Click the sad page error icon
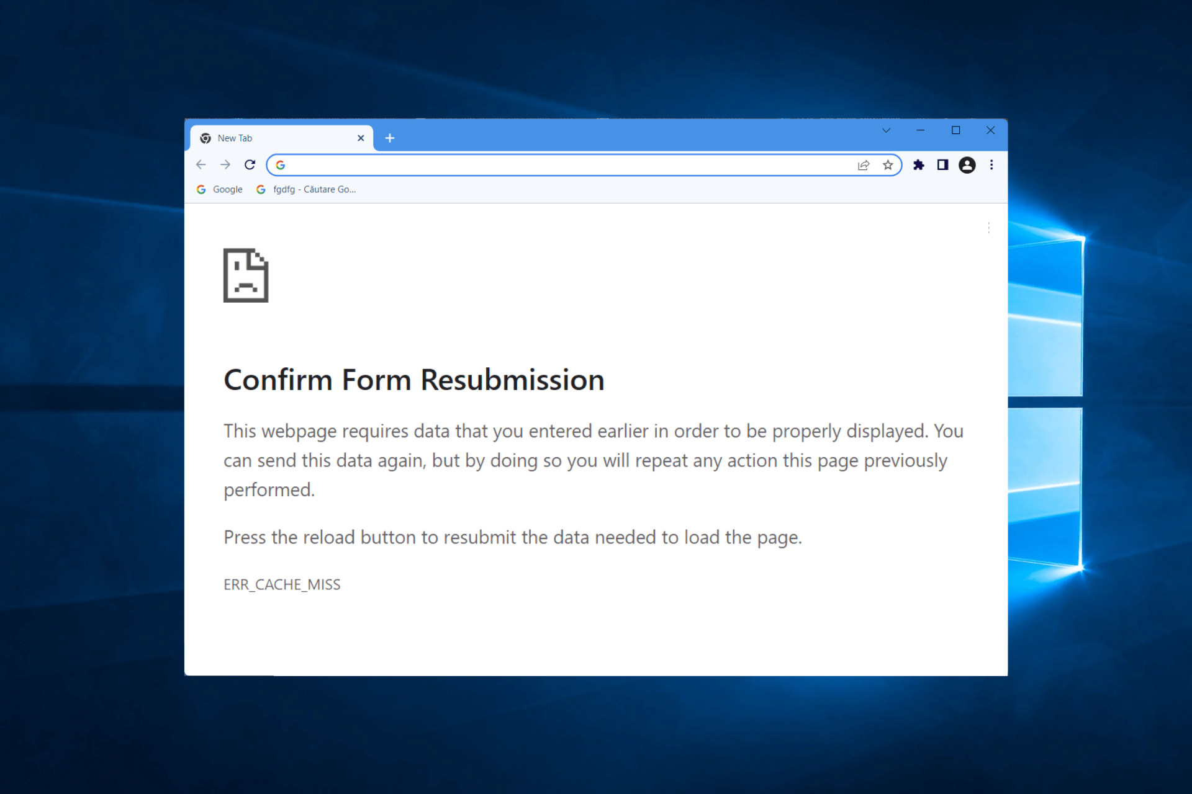 [246, 275]
